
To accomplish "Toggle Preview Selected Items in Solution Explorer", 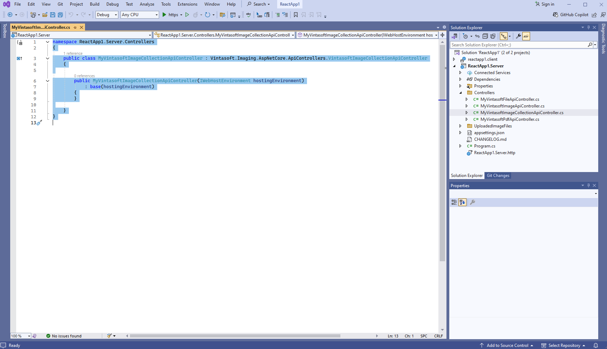I will pyautogui.click(x=526, y=36).
